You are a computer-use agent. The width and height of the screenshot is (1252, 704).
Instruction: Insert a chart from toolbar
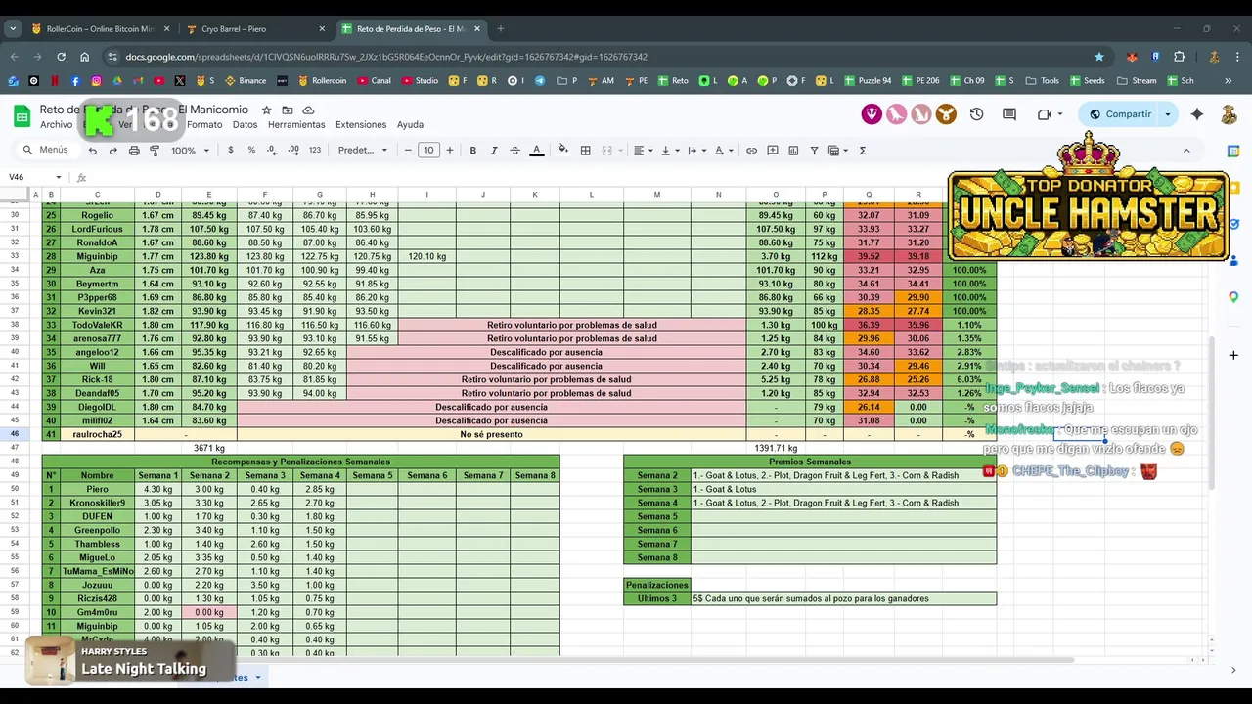pos(793,151)
